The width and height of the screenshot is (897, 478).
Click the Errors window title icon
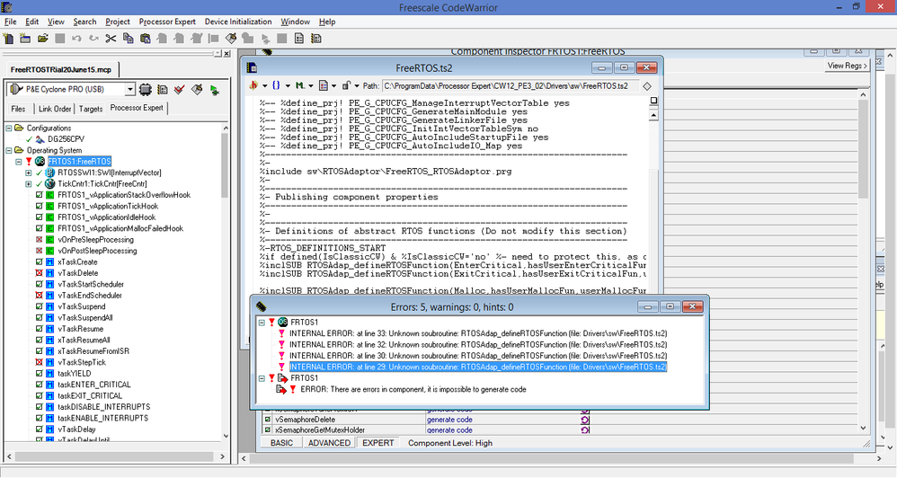point(261,307)
